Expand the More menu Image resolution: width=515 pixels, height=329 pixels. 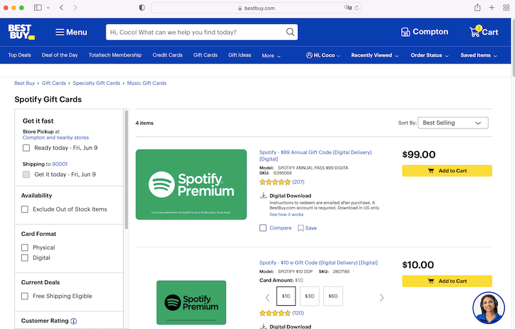click(271, 55)
